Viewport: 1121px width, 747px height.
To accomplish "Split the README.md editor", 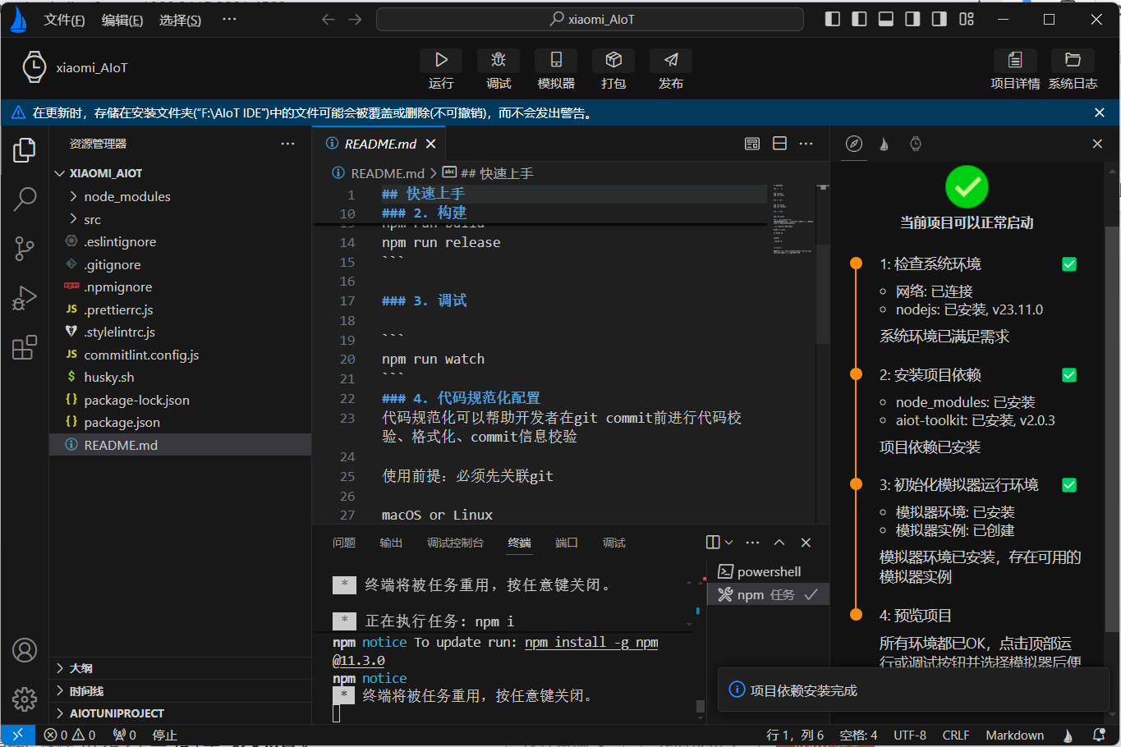I will tap(779, 144).
